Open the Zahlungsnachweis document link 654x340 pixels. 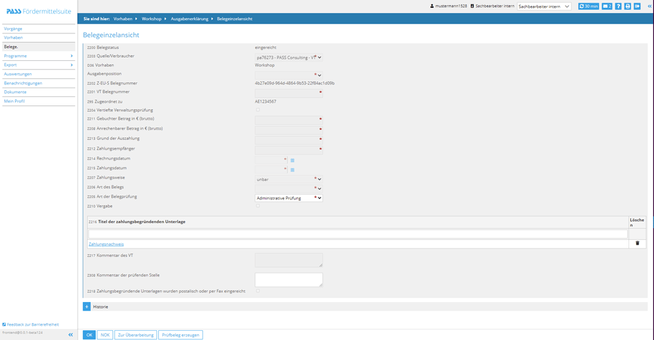pyautogui.click(x=106, y=244)
